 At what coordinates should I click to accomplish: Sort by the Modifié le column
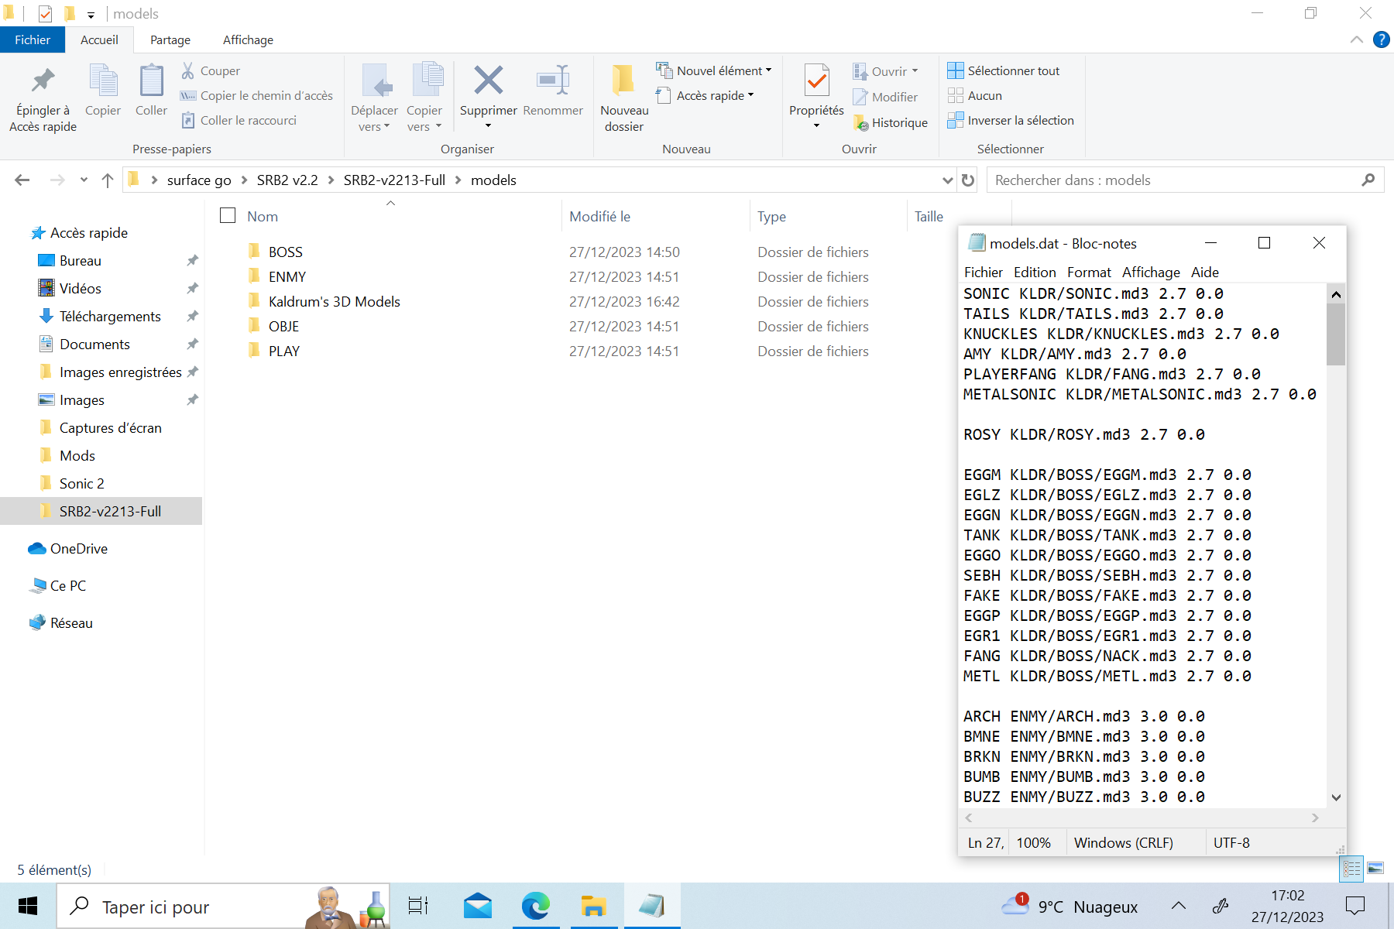599,216
